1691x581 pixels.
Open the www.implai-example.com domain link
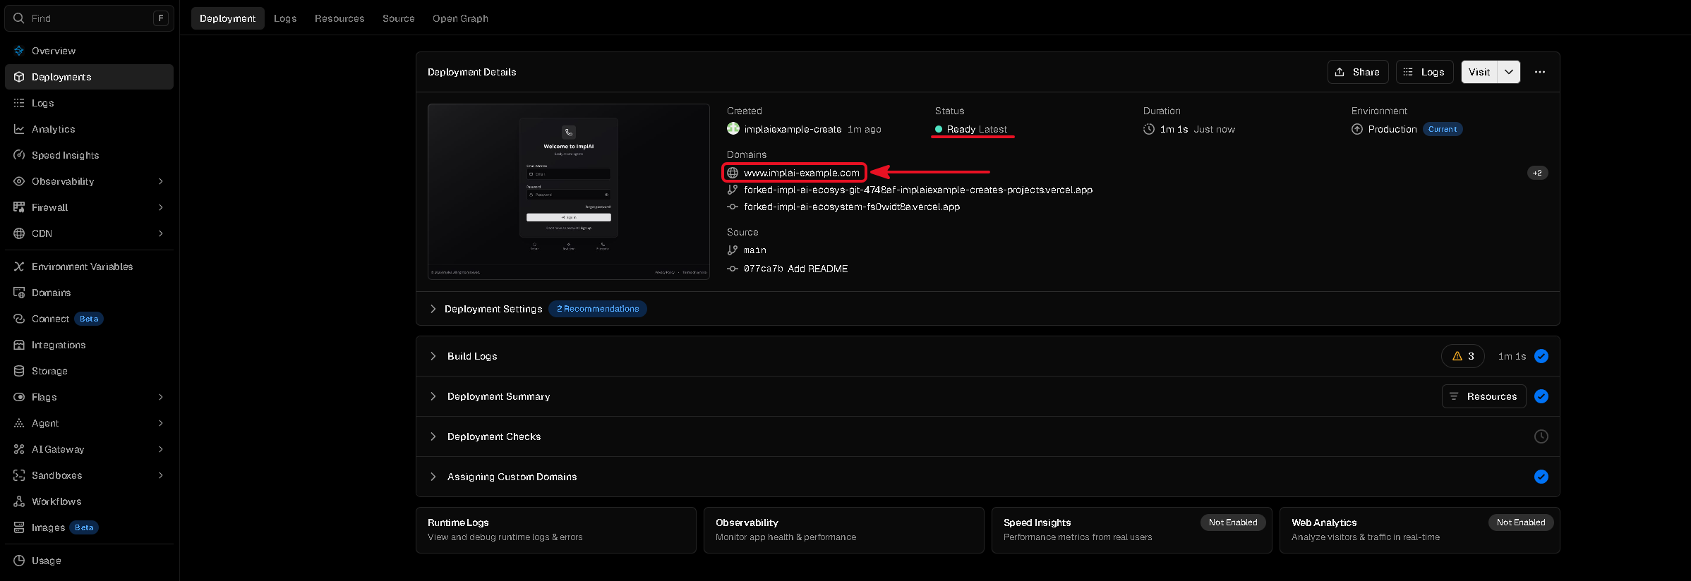pyautogui.click(x=802, y=173)
